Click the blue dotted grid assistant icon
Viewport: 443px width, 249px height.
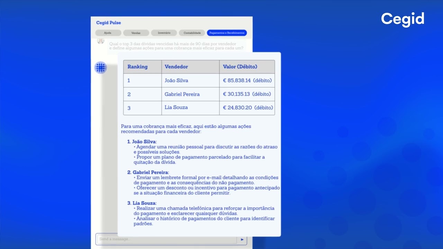(x=100, y=67)
